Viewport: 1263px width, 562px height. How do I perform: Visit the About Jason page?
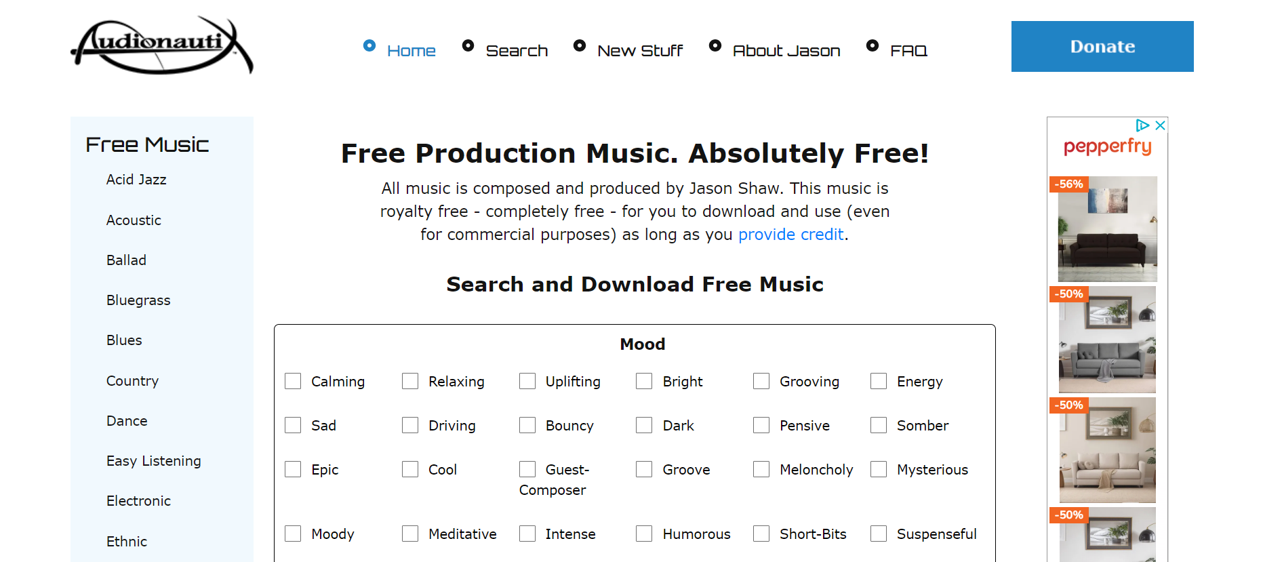pyautogui.click(x=786, y=51)
